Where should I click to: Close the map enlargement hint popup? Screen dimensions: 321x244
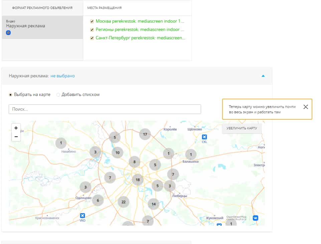(305, 107)
